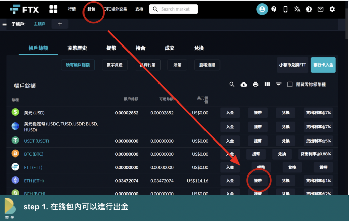349x222 pixels.
Task: Click 兌換 in USD stablecoin row
Action: tap(286, 127)
